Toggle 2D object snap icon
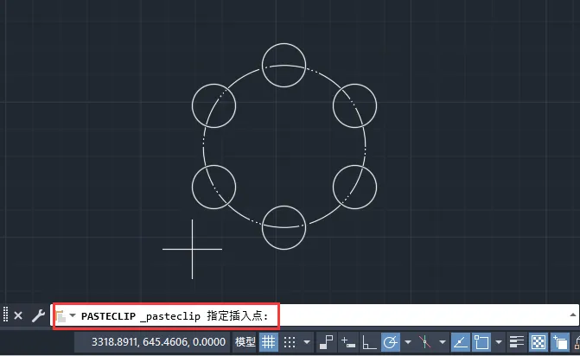Viewport: 580px width, 356px height. click(481, 342)
